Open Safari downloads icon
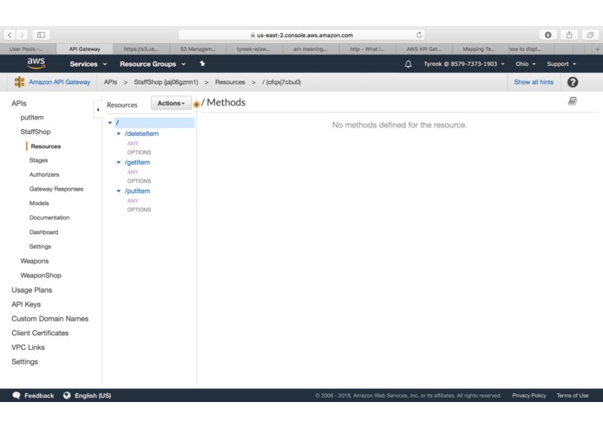This screenshot has width=603, height=428. (548, 35)
